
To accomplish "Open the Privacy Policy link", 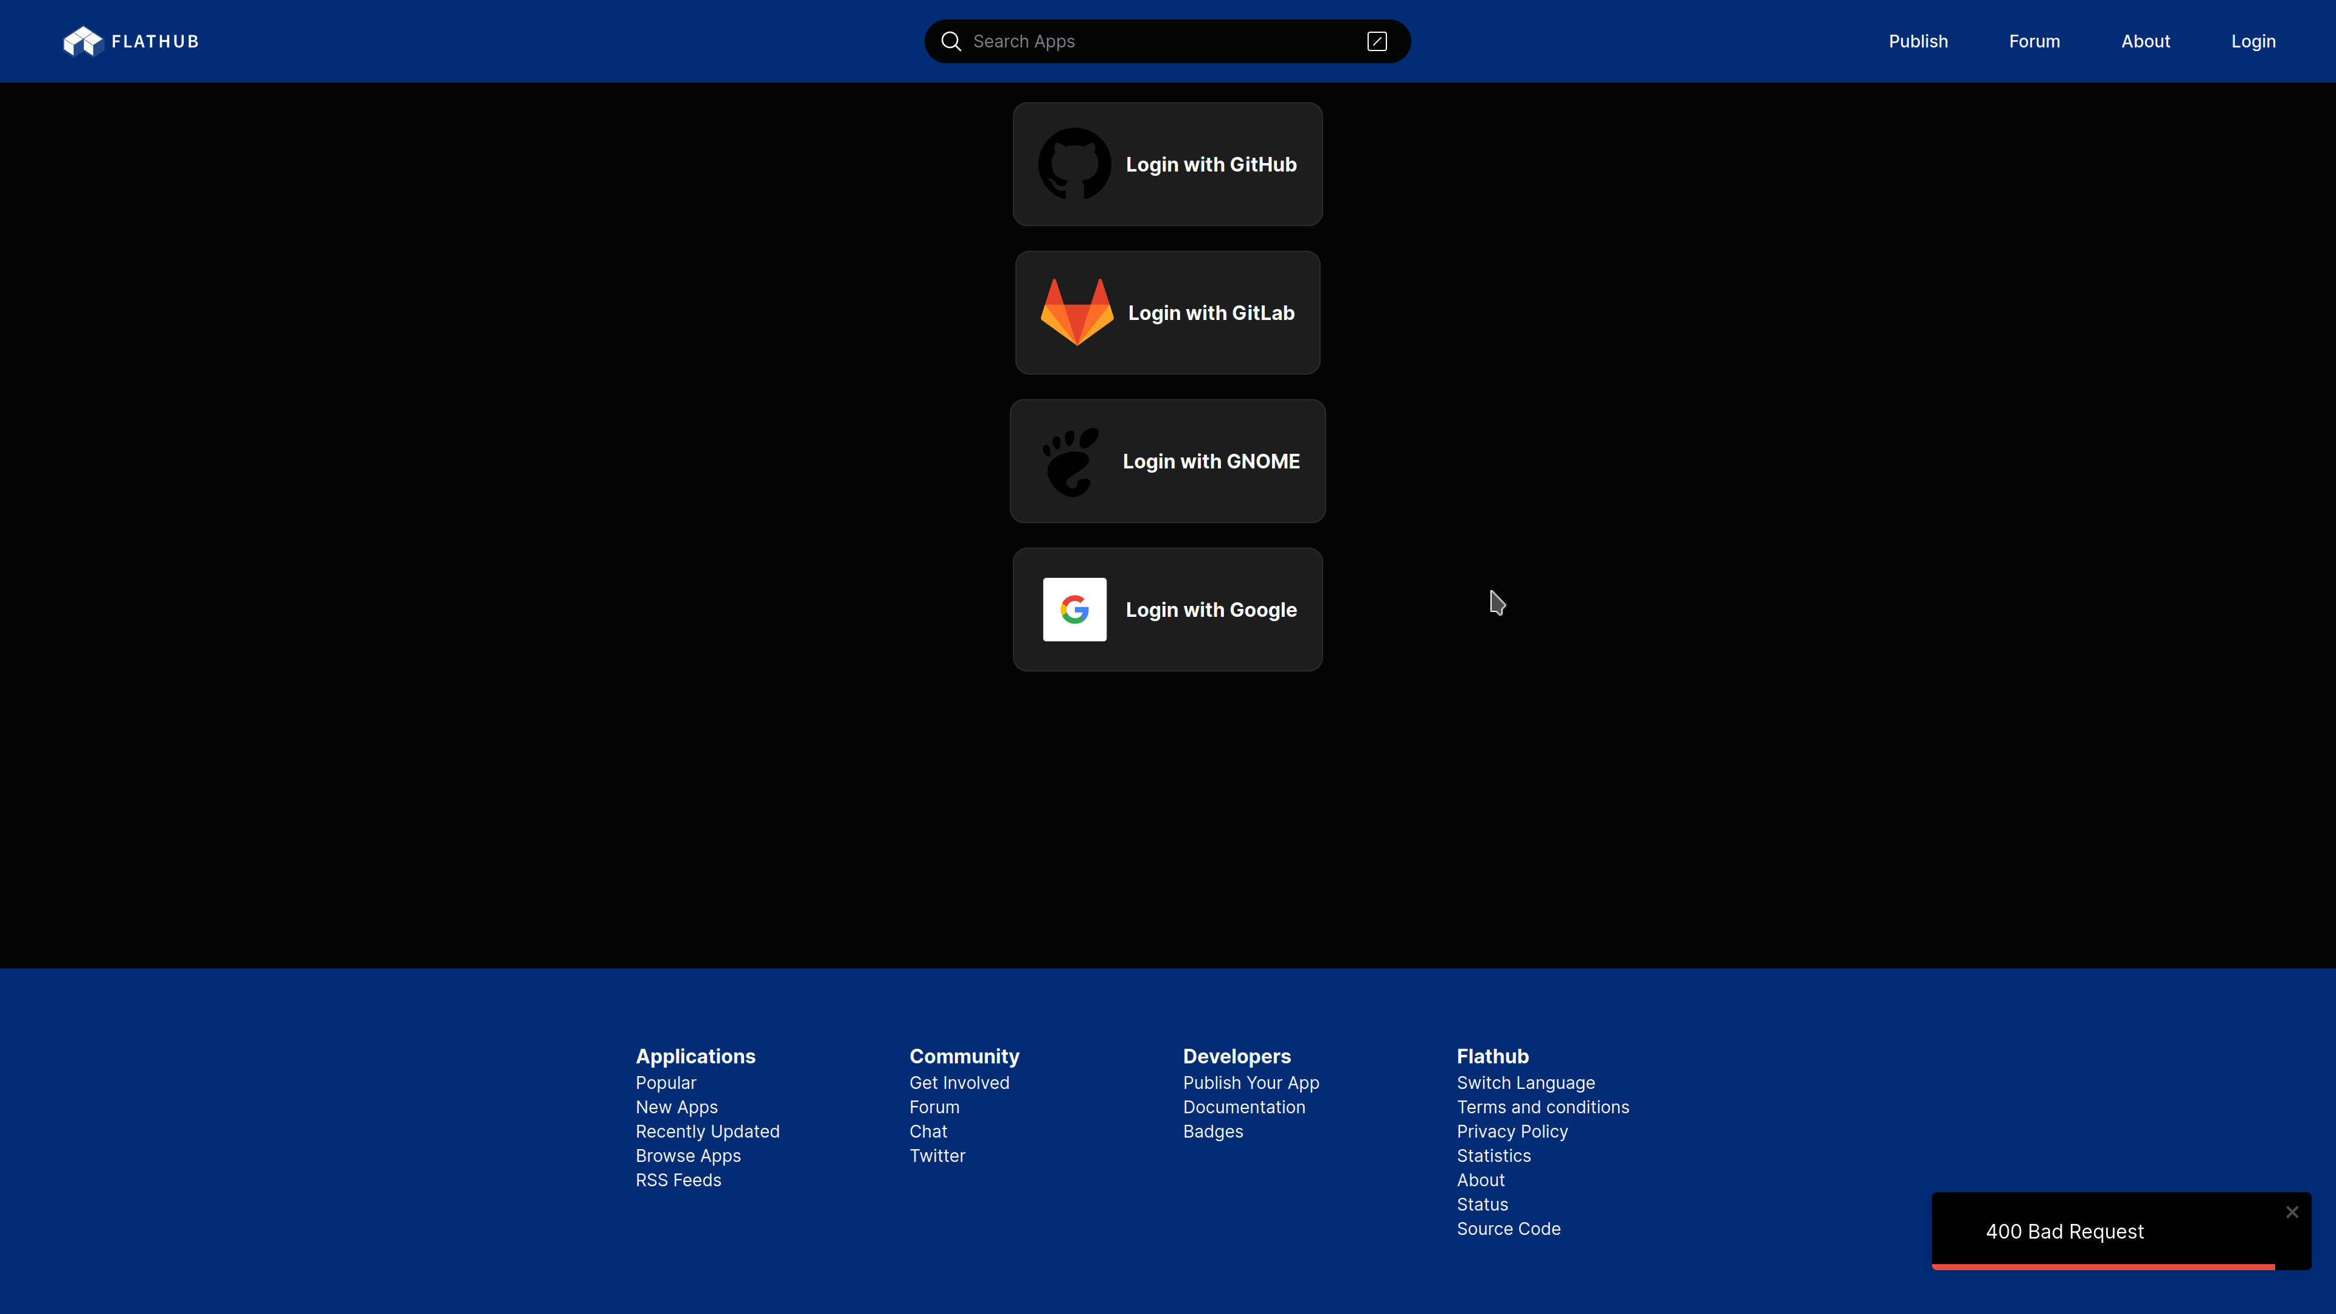I will point(1512,1131).
